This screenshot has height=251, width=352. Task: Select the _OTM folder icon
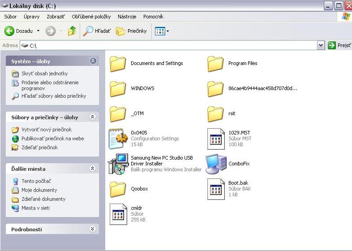click(118, 114)
